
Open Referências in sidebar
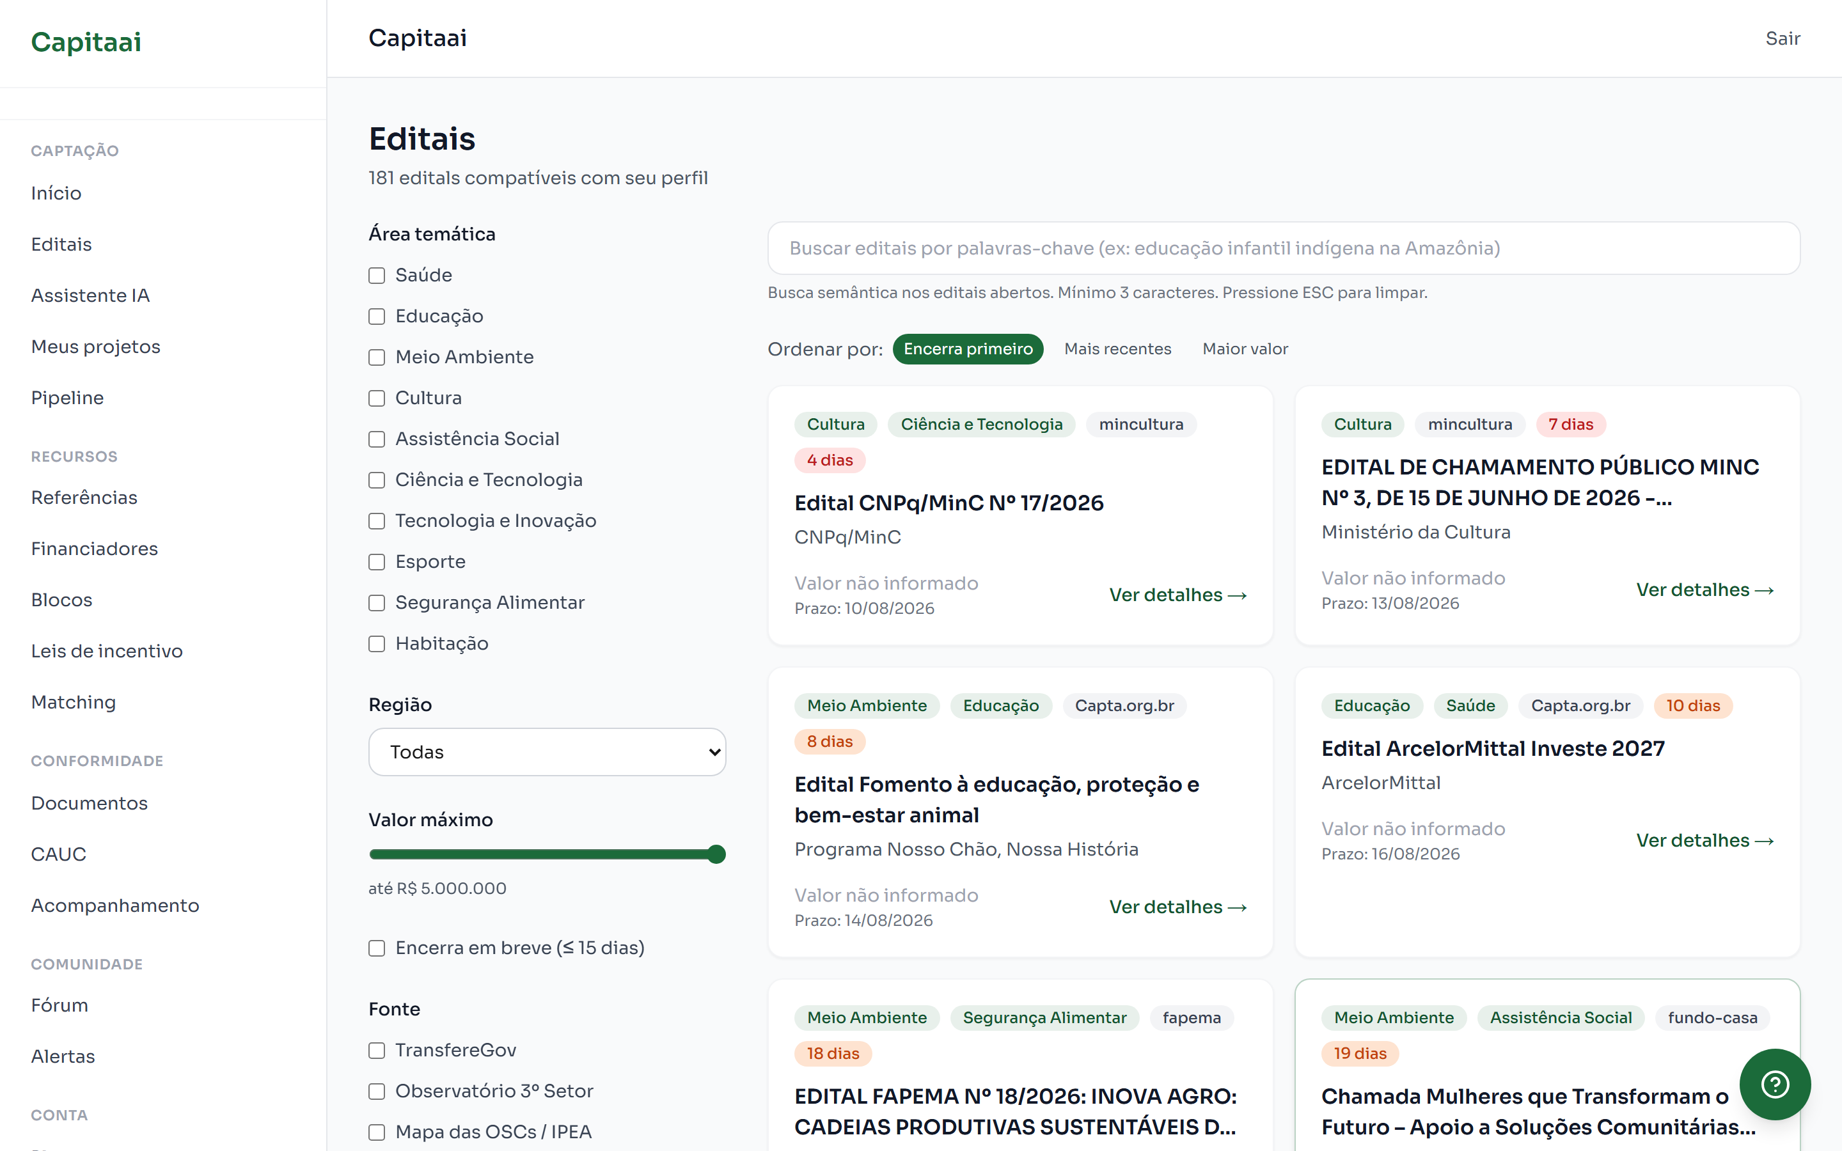(84, 497)
